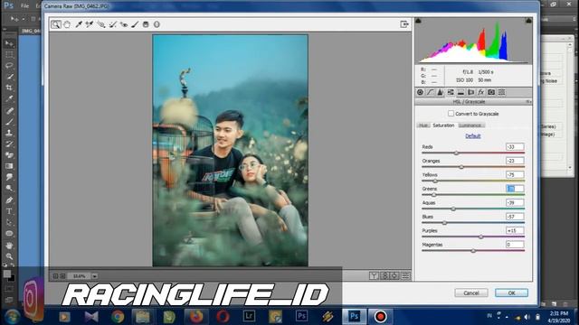579x325 pixels.
Task: Select the Red Eye Removal tool
Action: click(x=124, y=24)
